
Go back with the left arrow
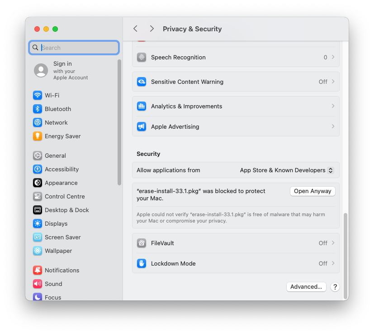coord(135,29)
